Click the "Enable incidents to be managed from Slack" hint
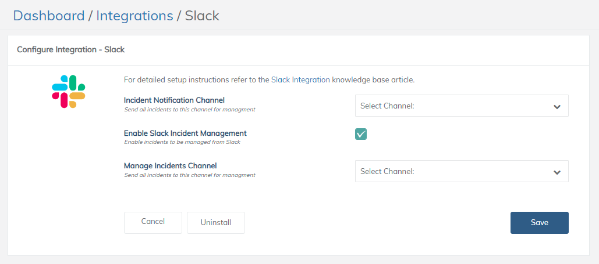Image resolution: width=599 pixels, height=264 pixels. point(182,142)
